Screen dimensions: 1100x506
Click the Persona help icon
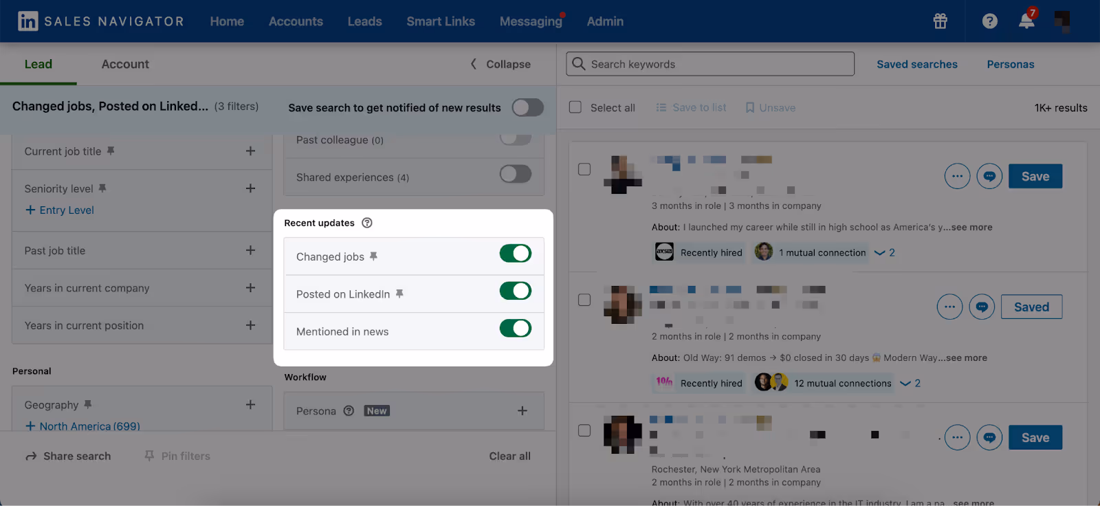[x=349, y=411]
